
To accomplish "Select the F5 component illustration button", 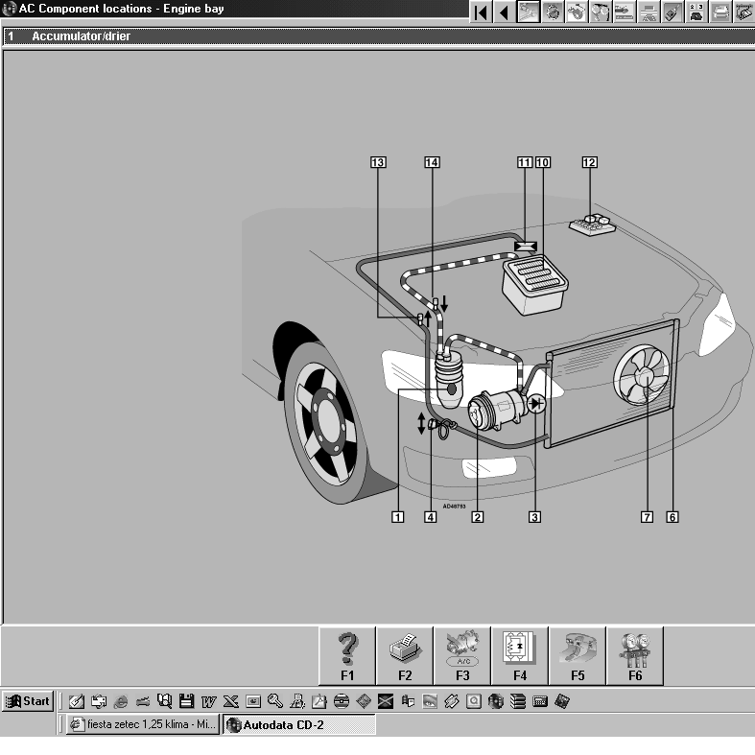I will tap(577, 655).
